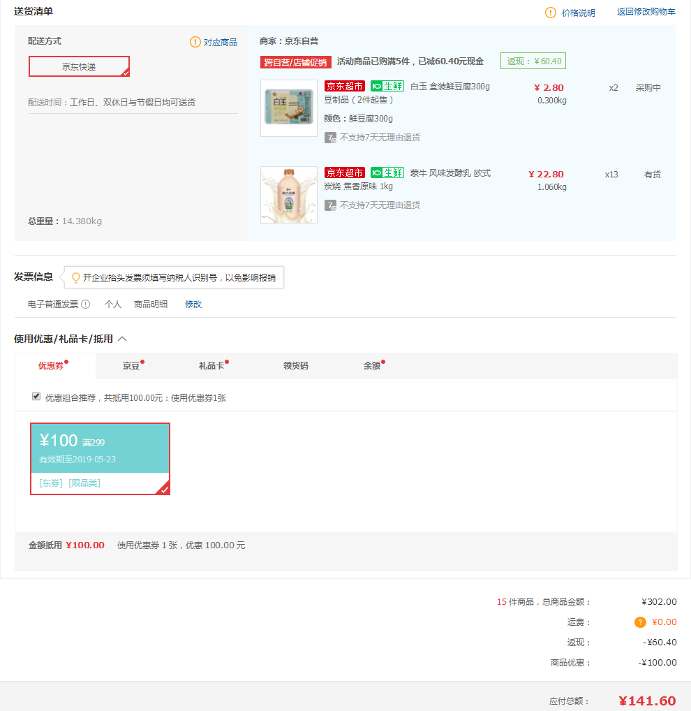Switch to the 礼品卡 tab
The image size is (691, 711).
(x=213, y=365)
